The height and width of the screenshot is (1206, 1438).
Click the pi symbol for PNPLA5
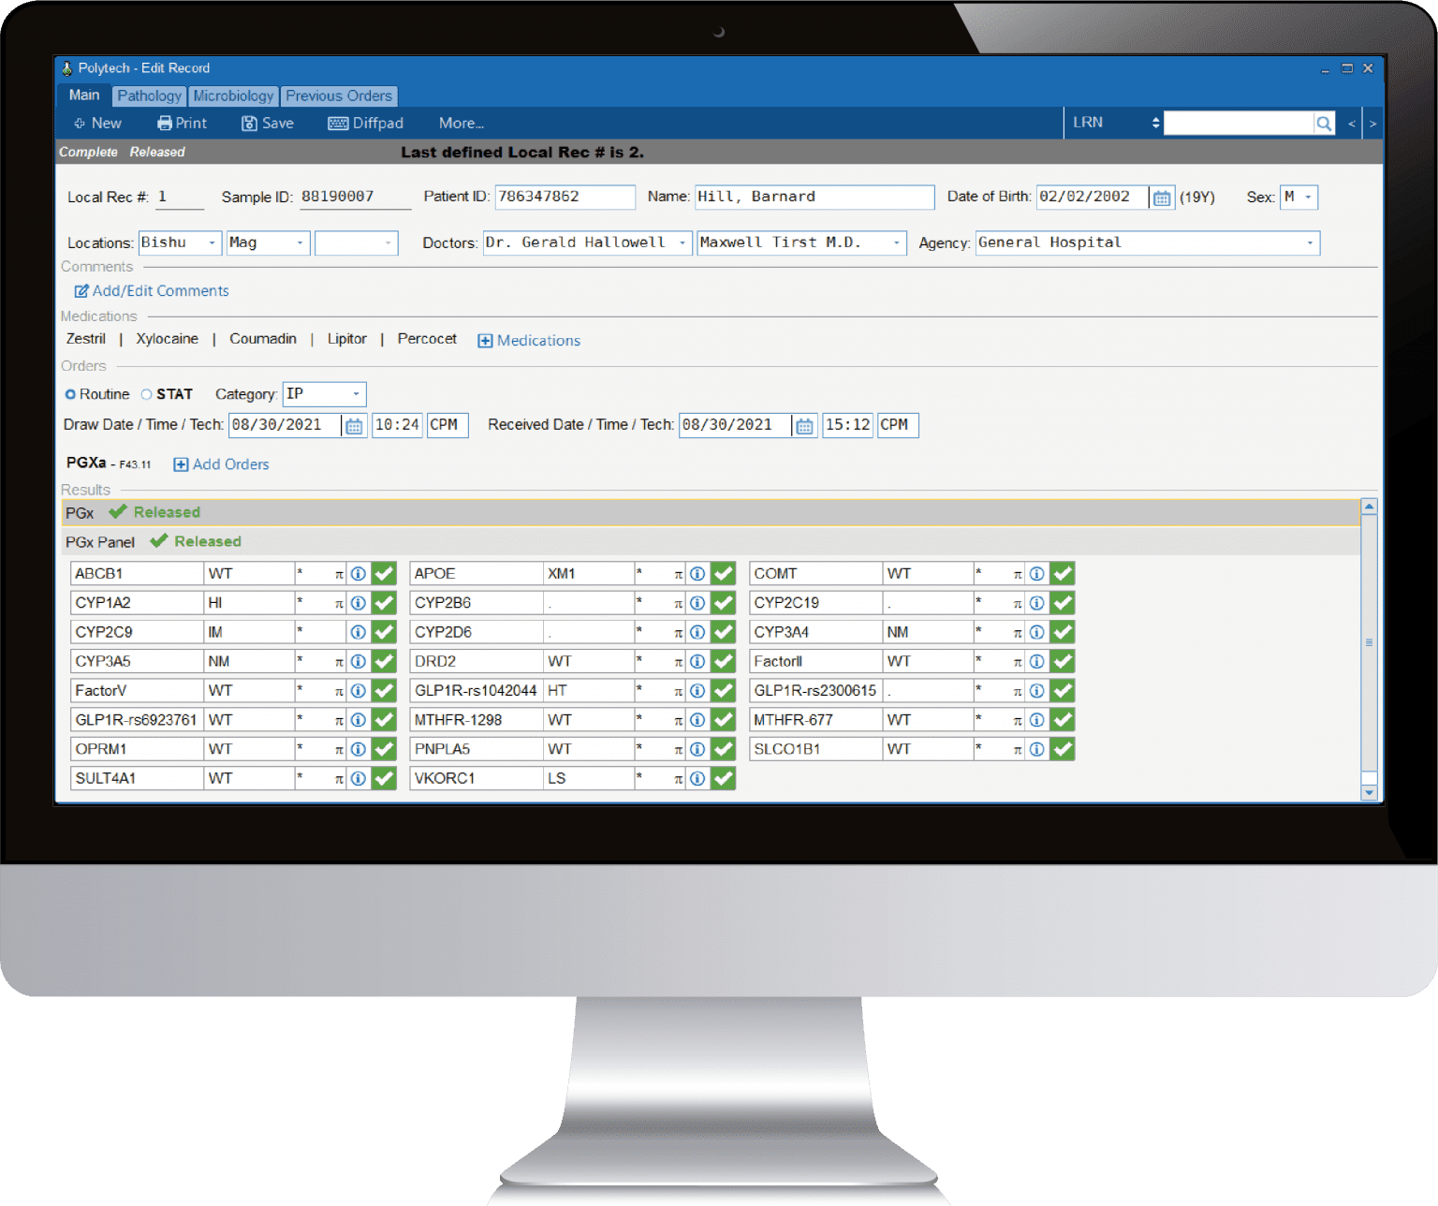point(679,751)
